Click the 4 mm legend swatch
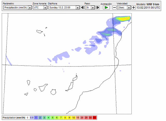 tap(49, 118)
